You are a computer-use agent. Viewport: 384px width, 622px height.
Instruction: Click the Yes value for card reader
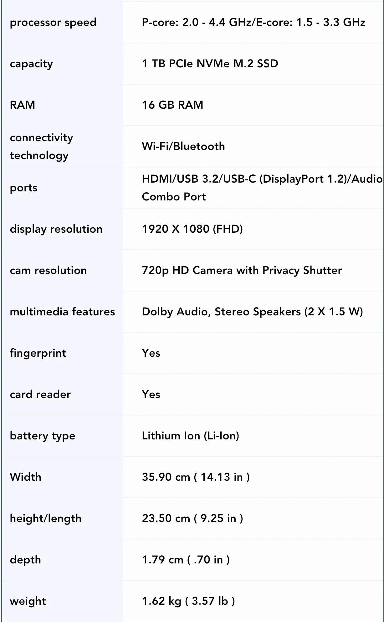[151, 394]
